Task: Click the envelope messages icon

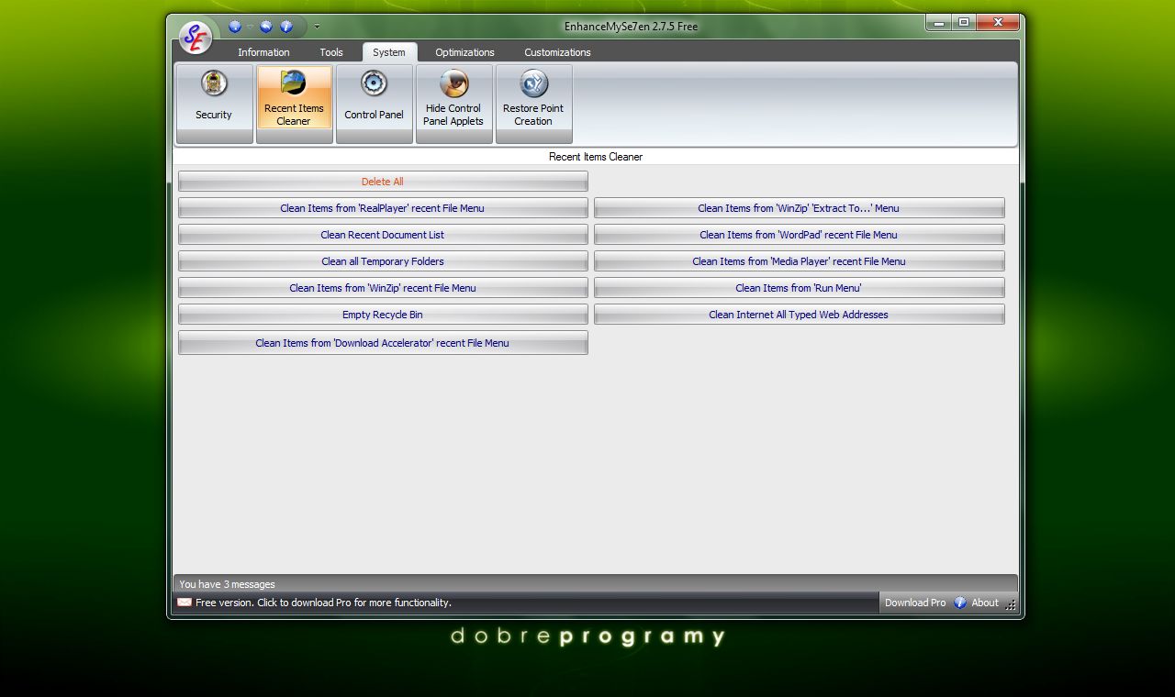Action: coord(185,603)
